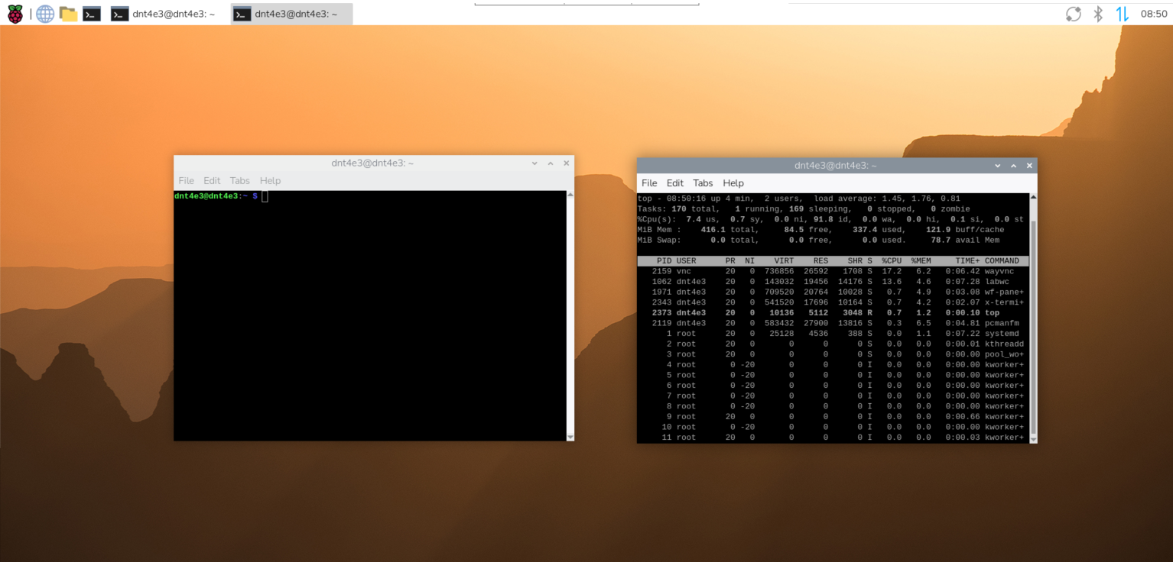Launch the web browser globe icon
This screenshot has width=1173, height=562.
coord(45,13)
